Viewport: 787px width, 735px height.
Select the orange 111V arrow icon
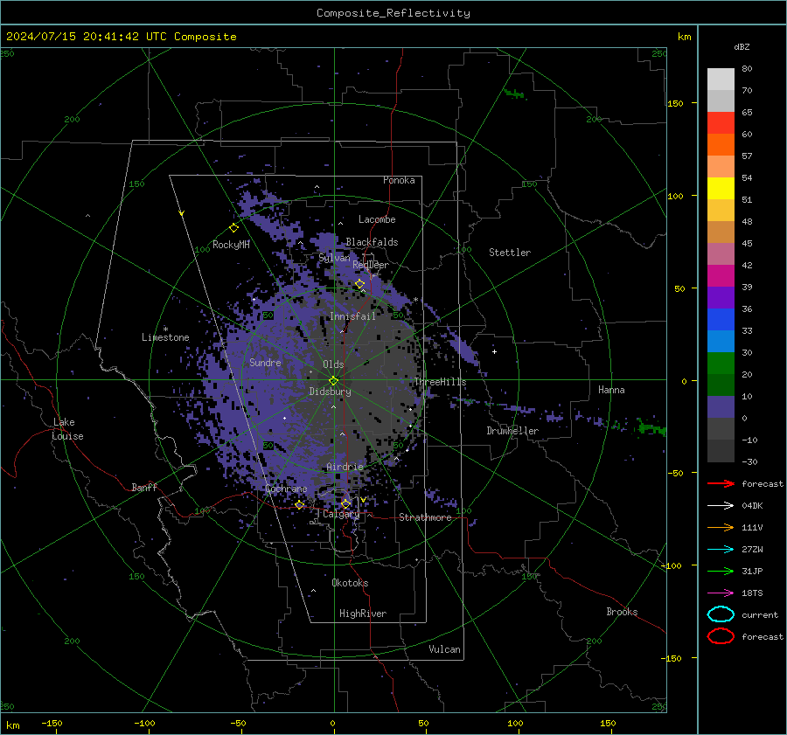[721, 527]
